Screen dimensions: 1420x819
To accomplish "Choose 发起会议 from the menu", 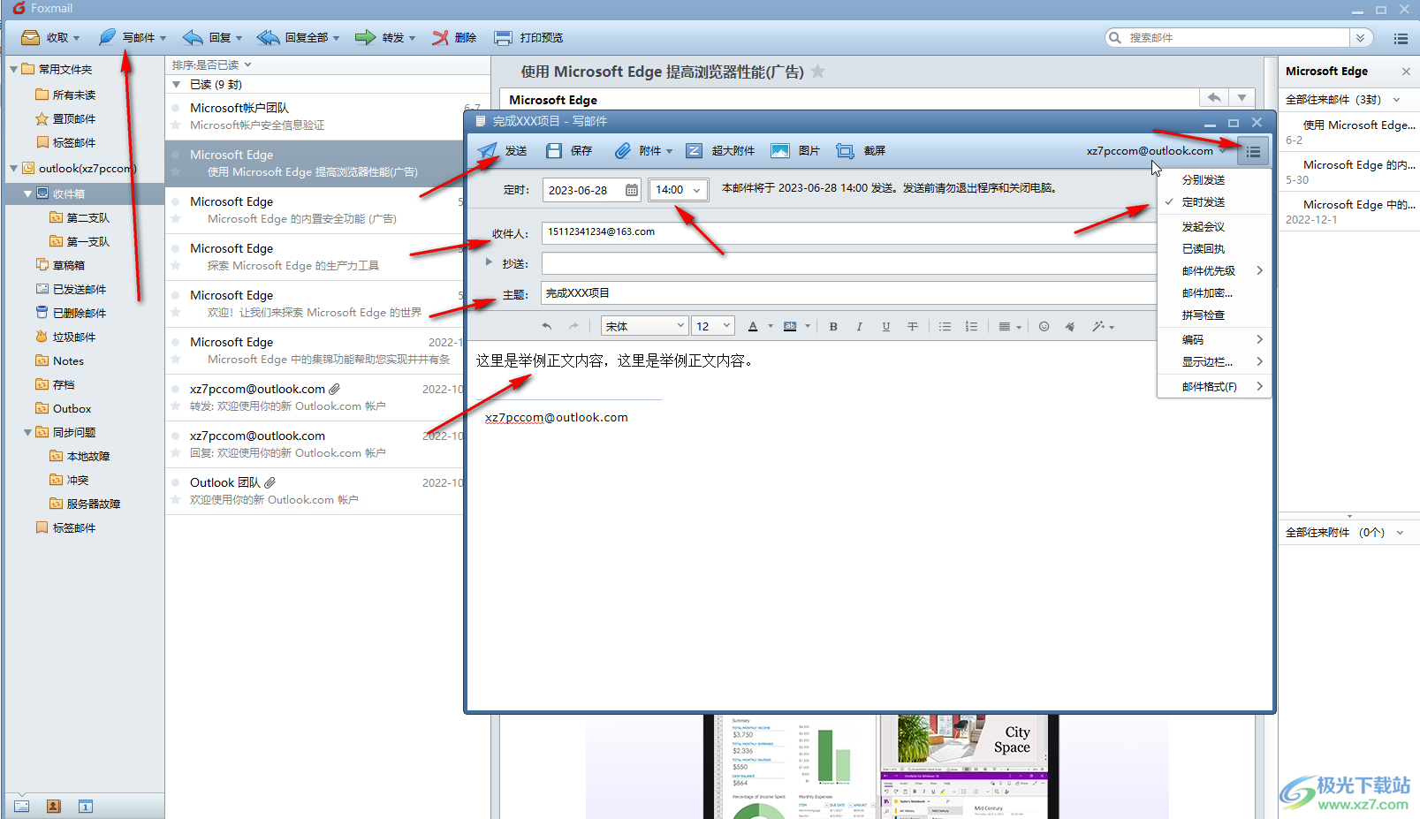I will pos(1204,227).
